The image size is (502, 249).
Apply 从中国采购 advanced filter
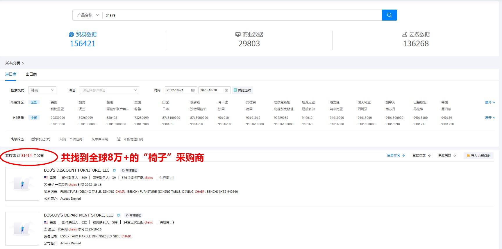click(x=100, y=139)
